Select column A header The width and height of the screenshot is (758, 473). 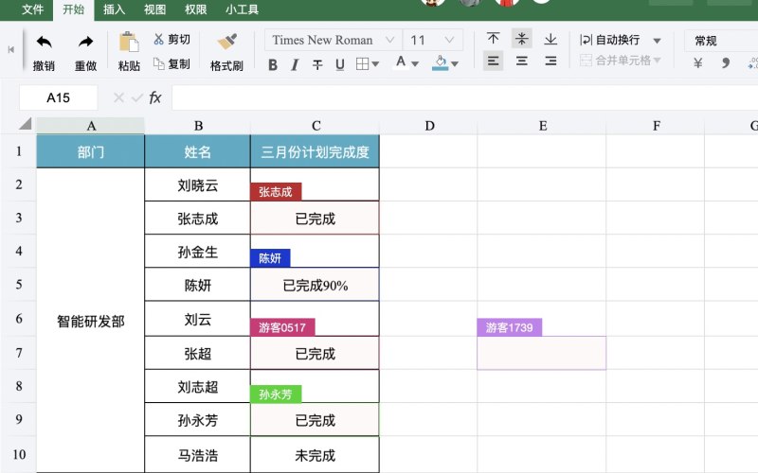click(91, 126)
